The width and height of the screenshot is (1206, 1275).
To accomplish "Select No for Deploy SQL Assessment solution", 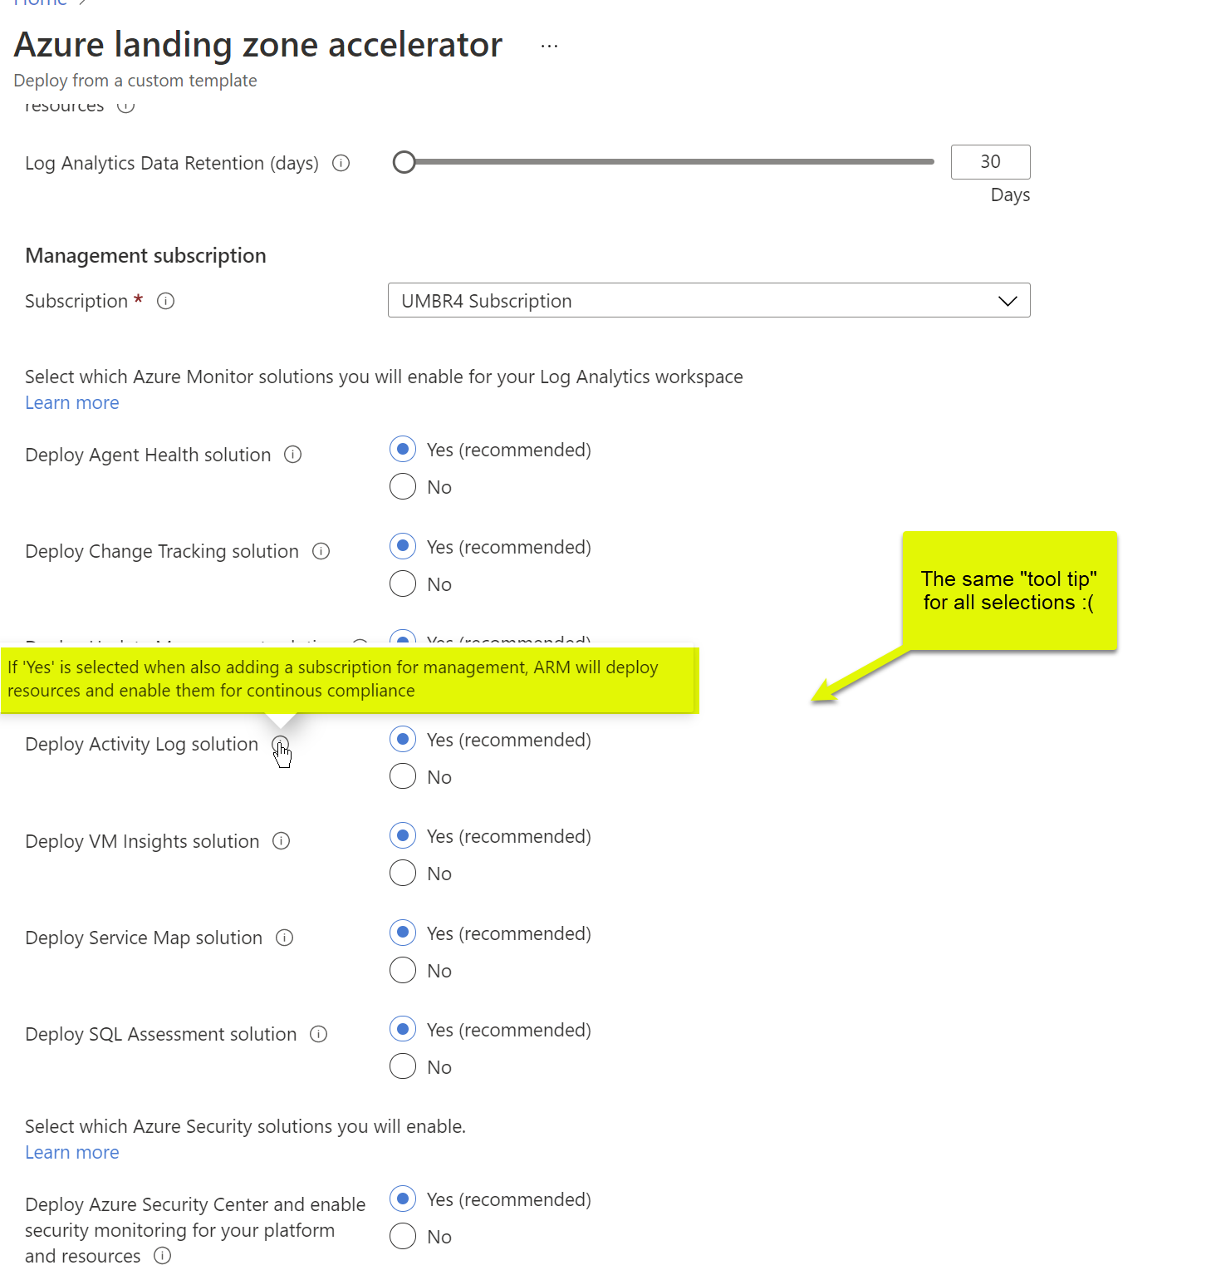I will coord(403,1066).
